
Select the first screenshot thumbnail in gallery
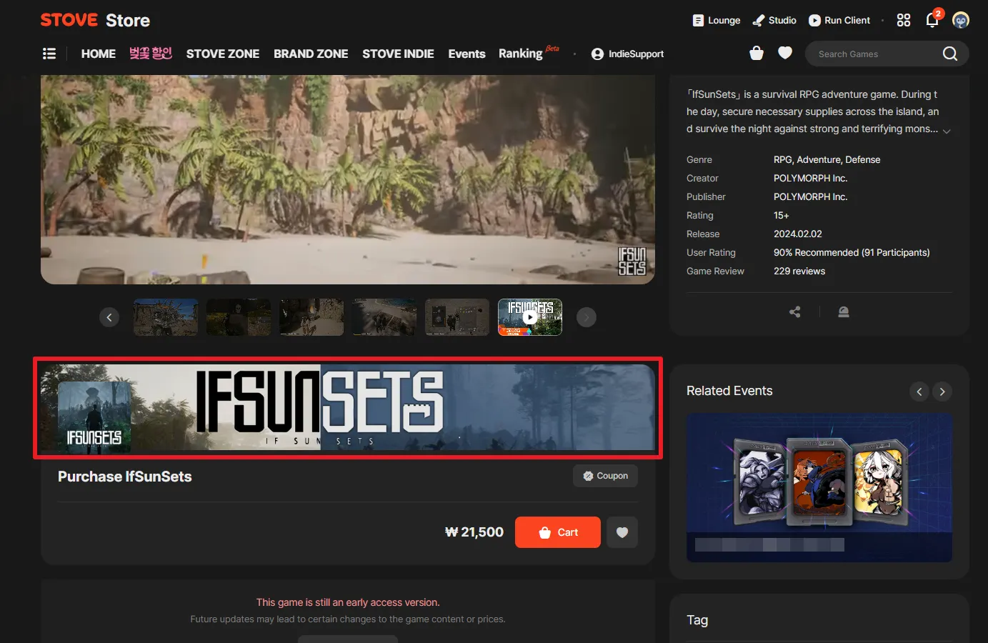[x=166, y=317]
